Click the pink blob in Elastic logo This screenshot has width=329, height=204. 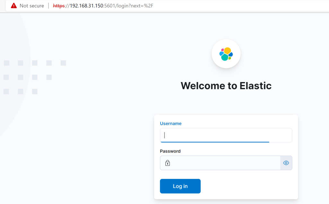(222, 50)
